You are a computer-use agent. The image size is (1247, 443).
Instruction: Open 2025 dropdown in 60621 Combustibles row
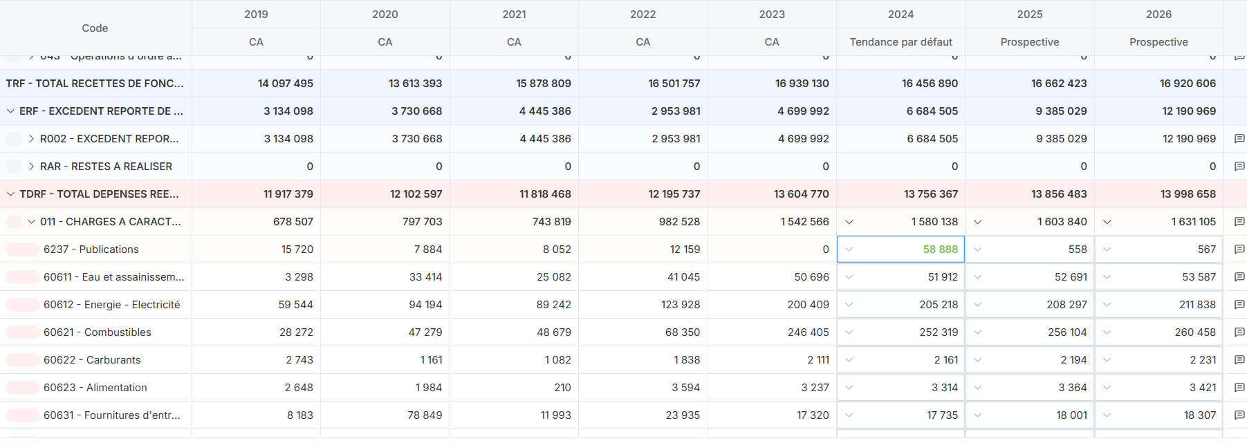[977, 332]
